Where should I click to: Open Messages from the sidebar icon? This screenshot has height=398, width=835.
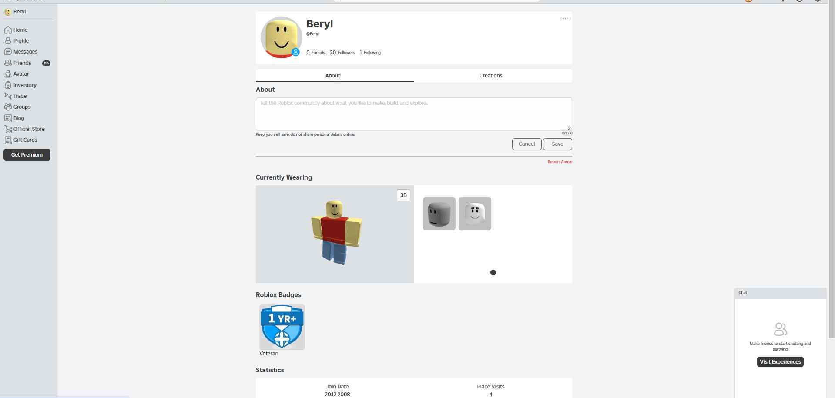(x=8, y=51)
